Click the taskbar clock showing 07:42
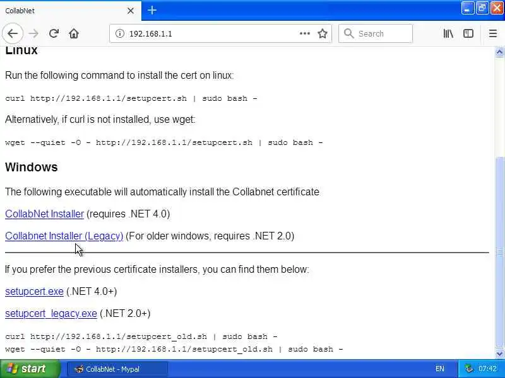Screen dimensions: 505x378 (x=487, y=369)
